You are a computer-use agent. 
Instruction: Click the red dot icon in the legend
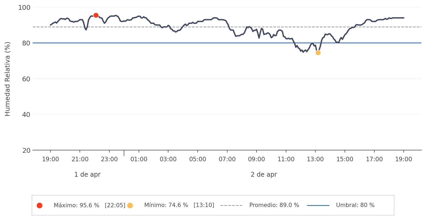point(39,205)
